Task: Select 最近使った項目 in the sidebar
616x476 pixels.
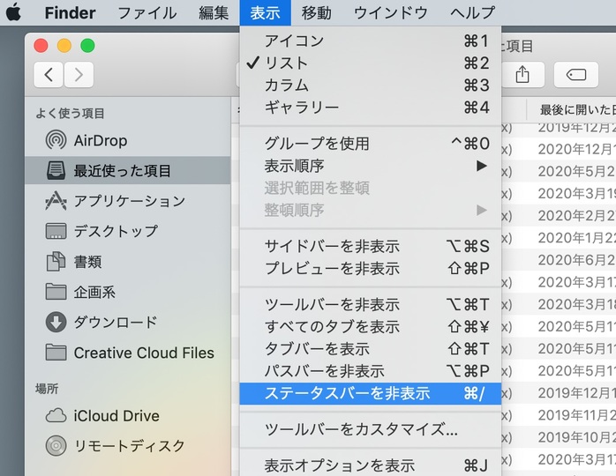Action: coord(128,170)
